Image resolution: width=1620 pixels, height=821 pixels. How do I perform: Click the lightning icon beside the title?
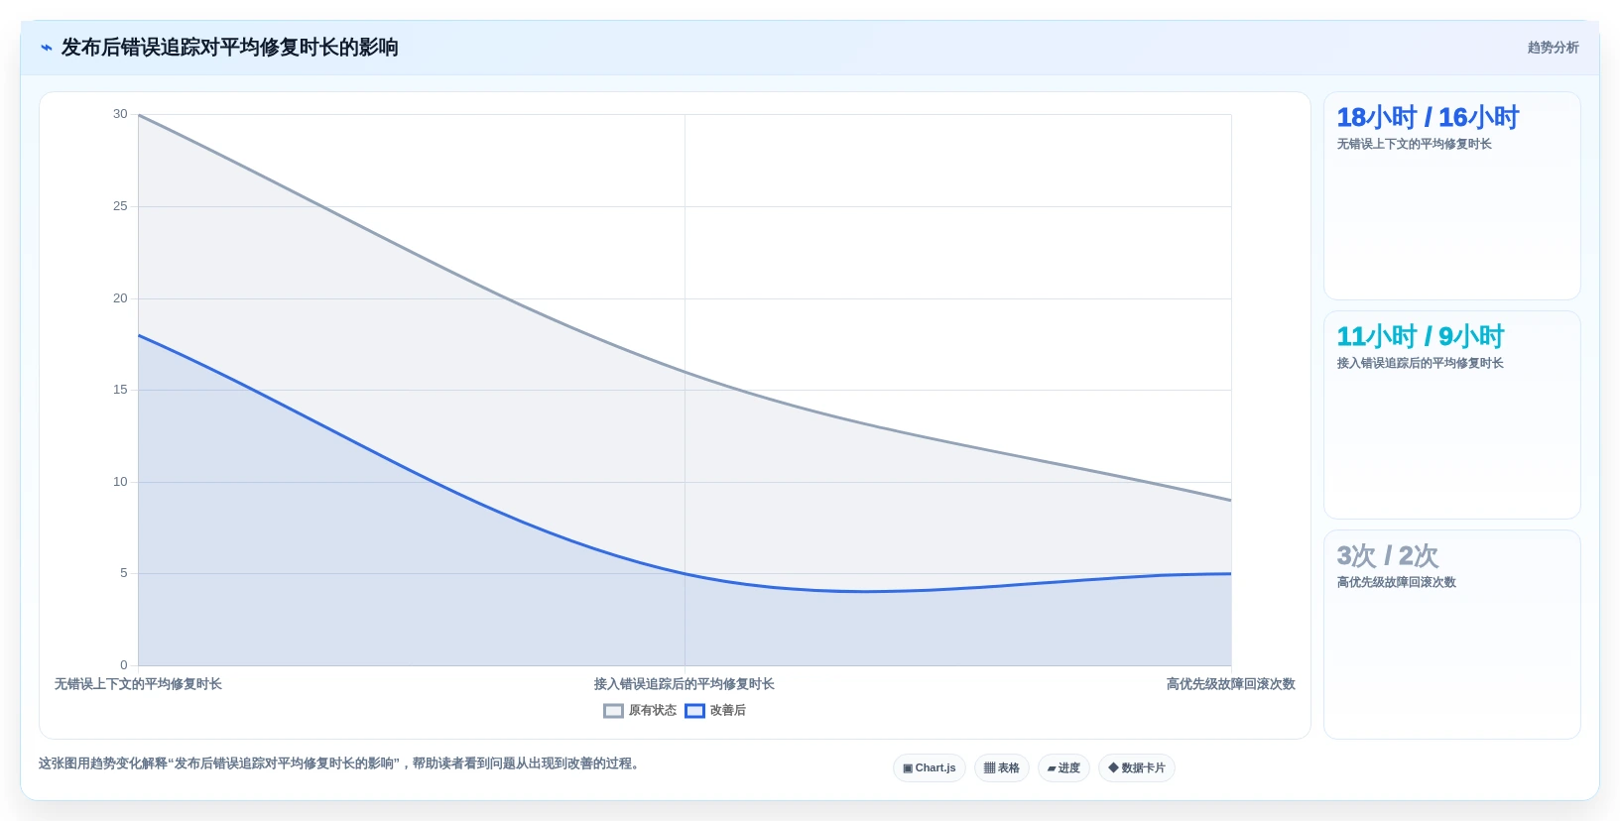(46, 48)
